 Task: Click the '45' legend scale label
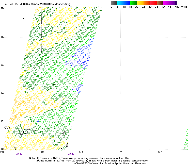tap(169, 7)
